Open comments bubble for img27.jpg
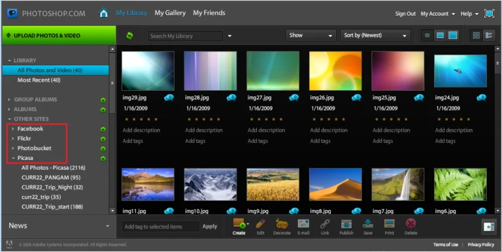This screenshot has height=252, width=502. pyautogui.click(x=294, y=98)
